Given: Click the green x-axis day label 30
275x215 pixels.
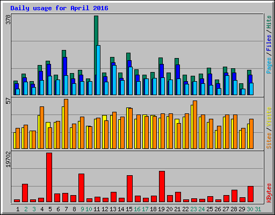Looking at the screenshot, I should 250,209.
